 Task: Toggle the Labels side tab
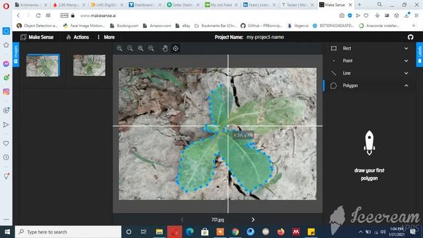click(420, 54)
